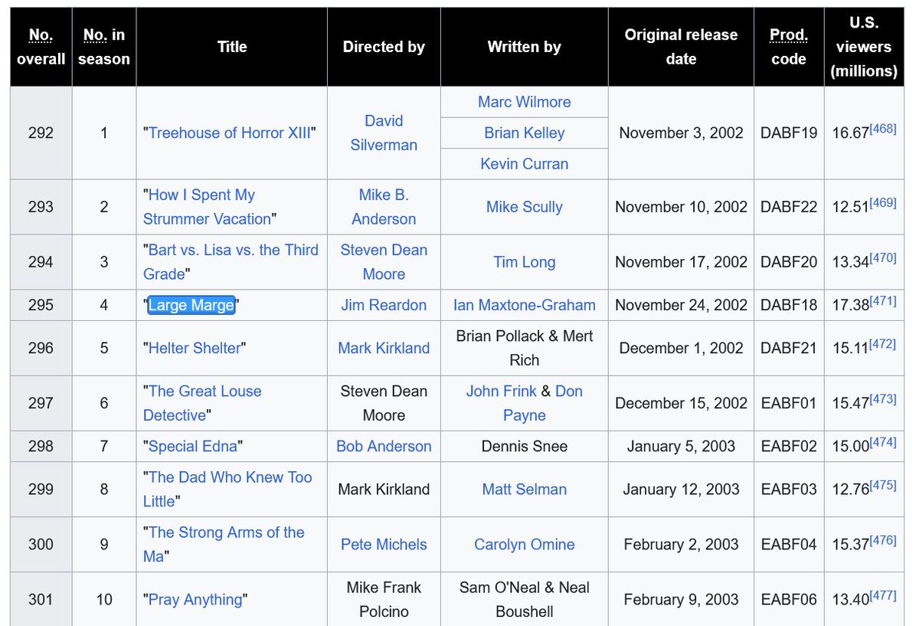This screenshot has height=626, width=919.
Task: Open the Steven Dean Moore link in row 294
Action: click(x=384, y=262)
